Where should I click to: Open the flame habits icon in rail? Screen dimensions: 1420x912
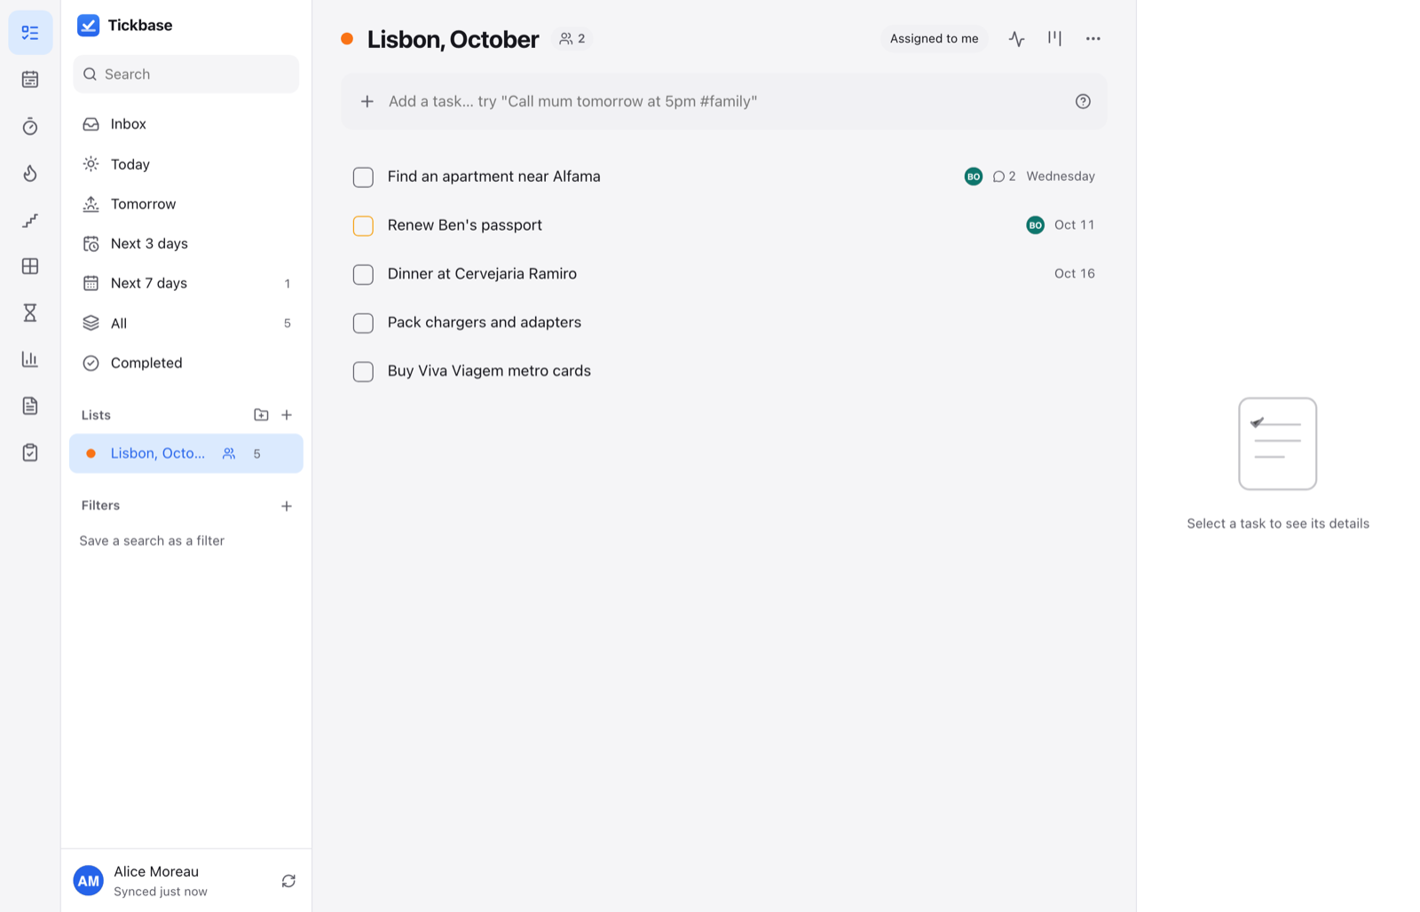click(x=30, y=173)
